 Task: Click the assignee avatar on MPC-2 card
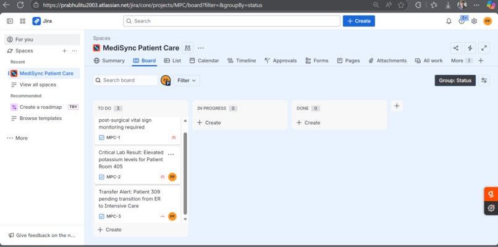pyautogui.click(x=172, y=177)
